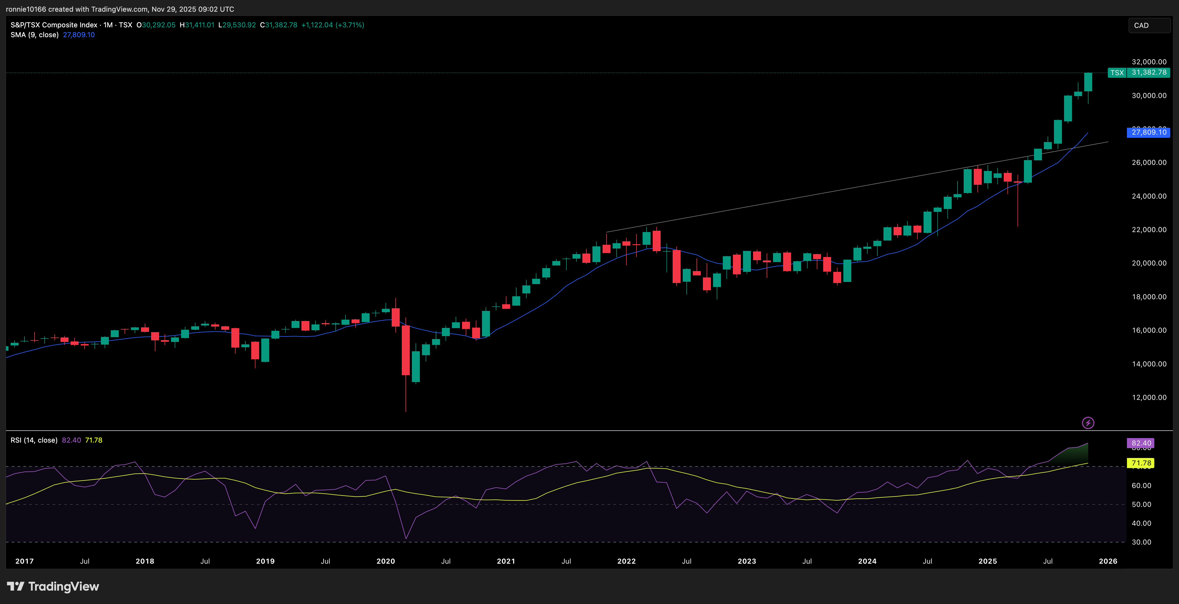
Task: Click the 32,000.00 price scale label
Action: click(x=1149, y=62)
